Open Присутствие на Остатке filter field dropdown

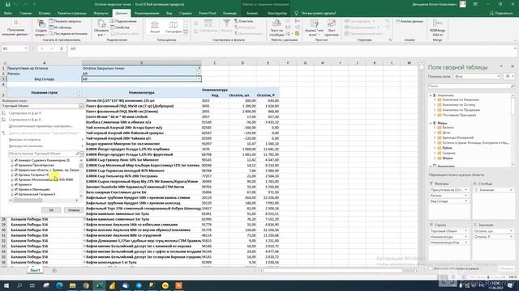pos(465,190)
